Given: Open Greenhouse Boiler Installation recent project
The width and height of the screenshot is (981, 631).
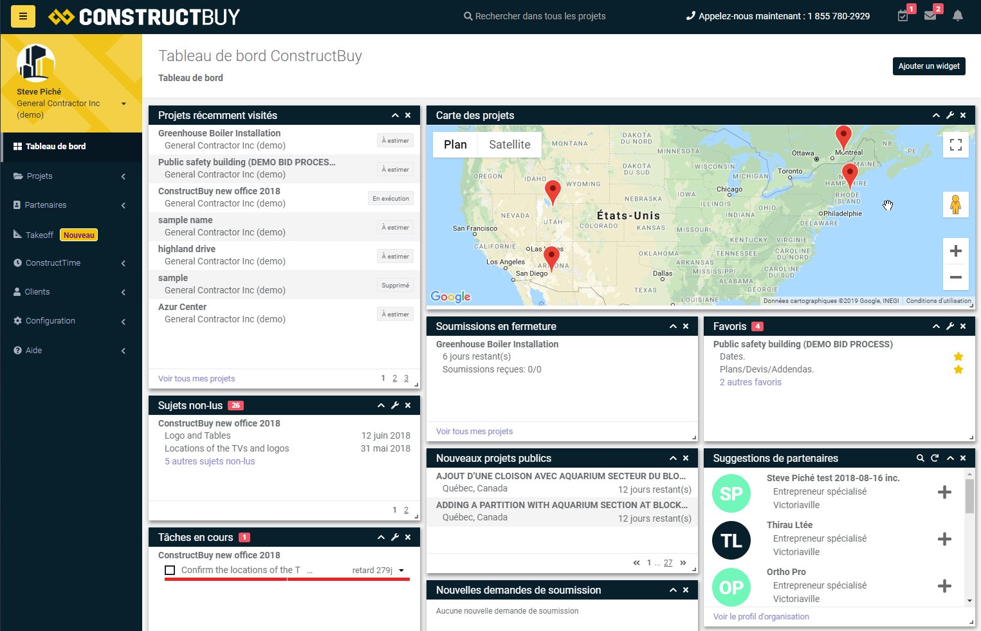Looking at the screenshot, I should click(x=284, y=140).
